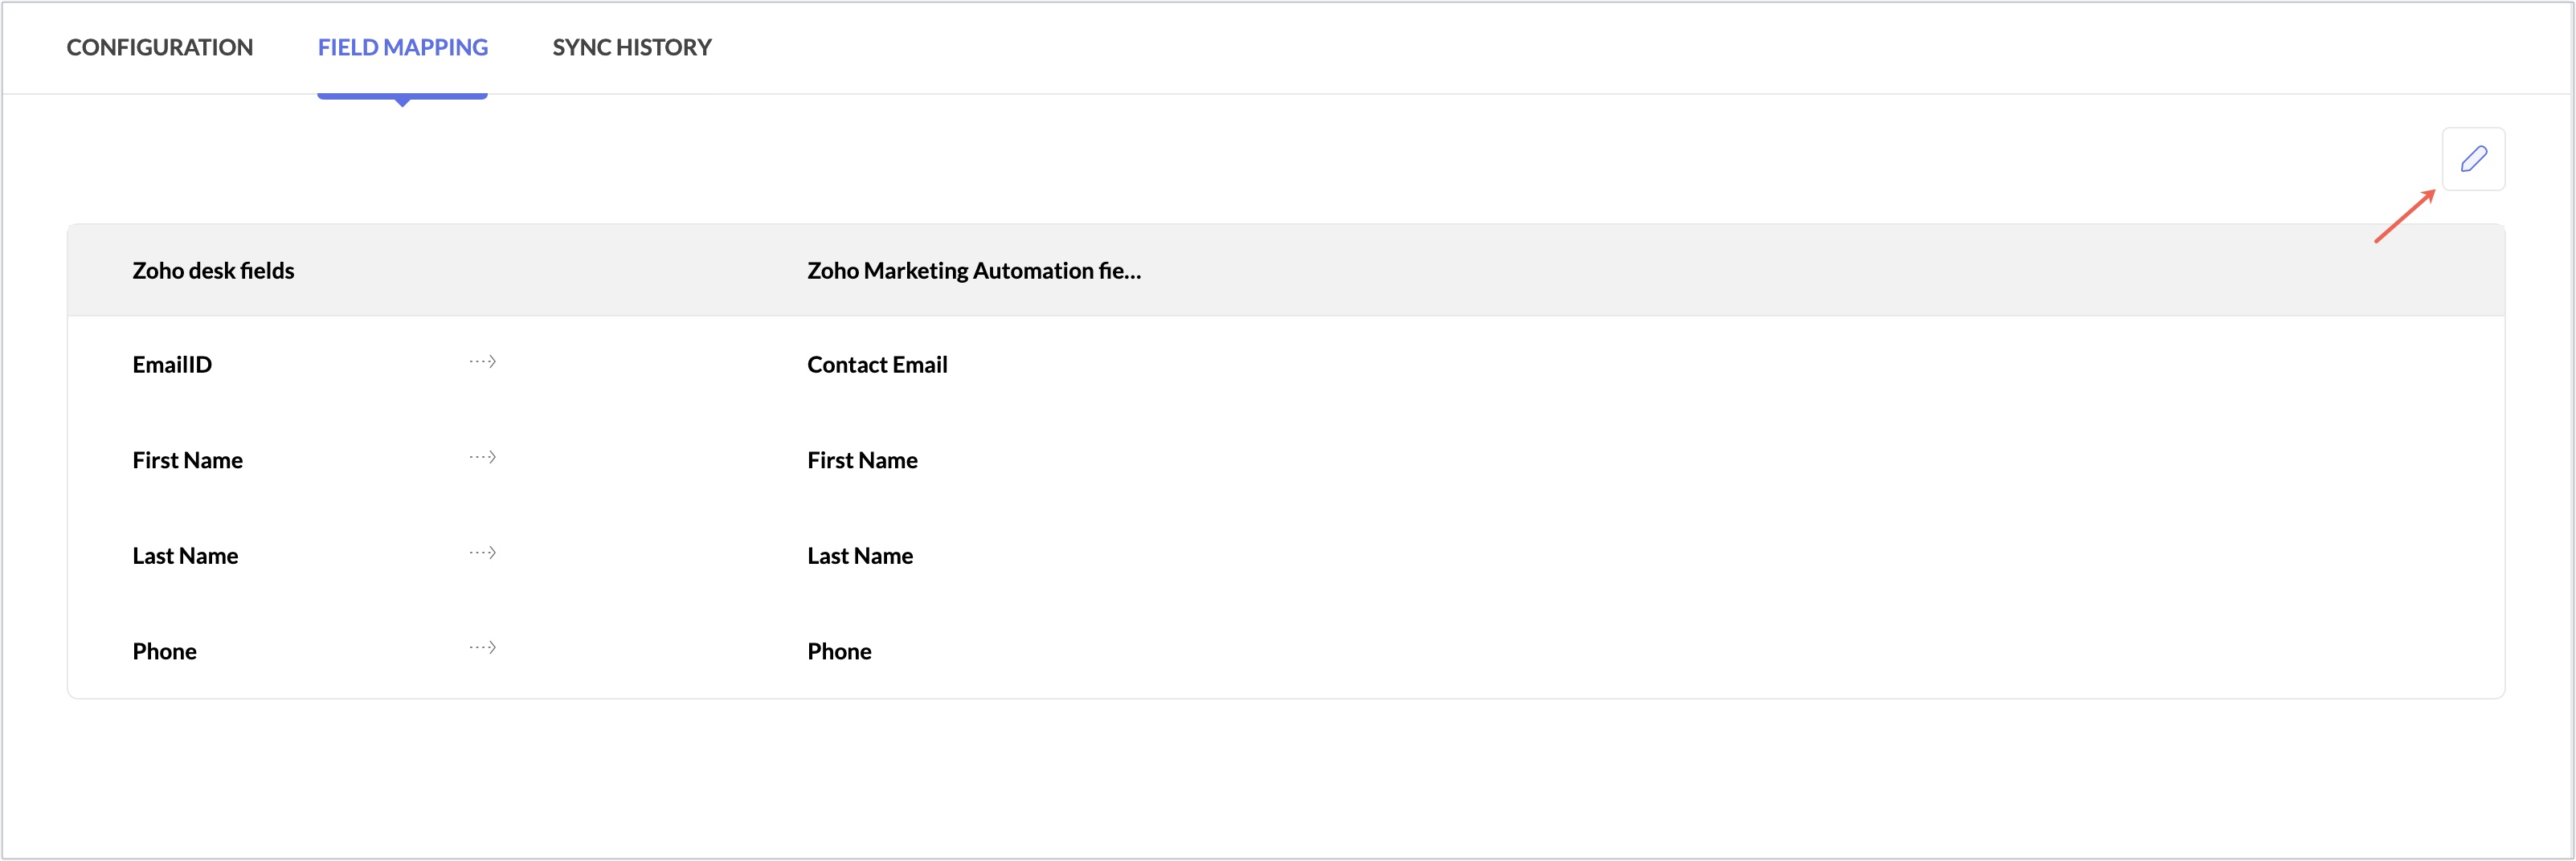This screenshot has height=861, width=2576.
Task: Click the mapping arrow in the EmailID row
Action: point(483,361)
